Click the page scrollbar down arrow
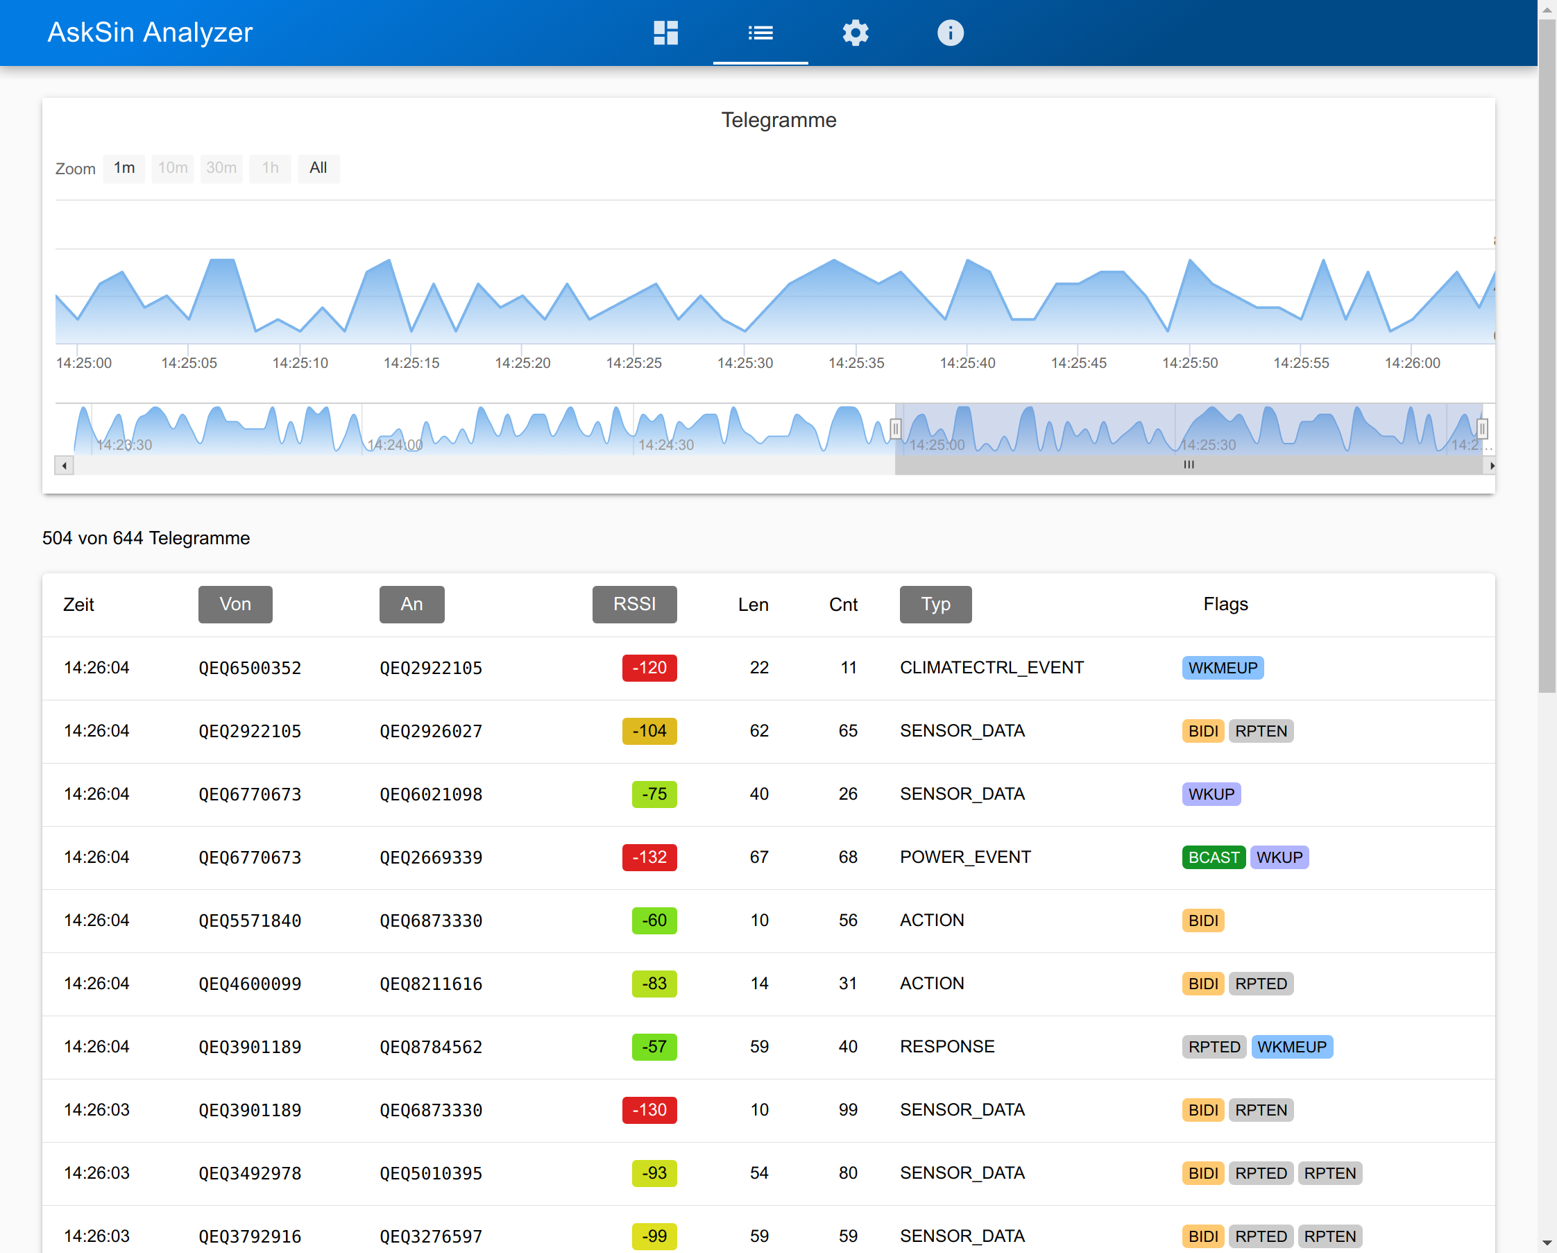Image resolution: width=1557 pixels, height=1253 pixels. pos(1547,1243)
